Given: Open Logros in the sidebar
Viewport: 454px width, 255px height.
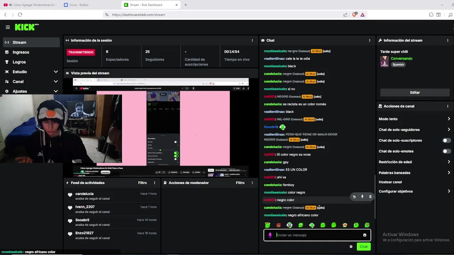Looking at the screenshot, I should (x=31, y=62).
